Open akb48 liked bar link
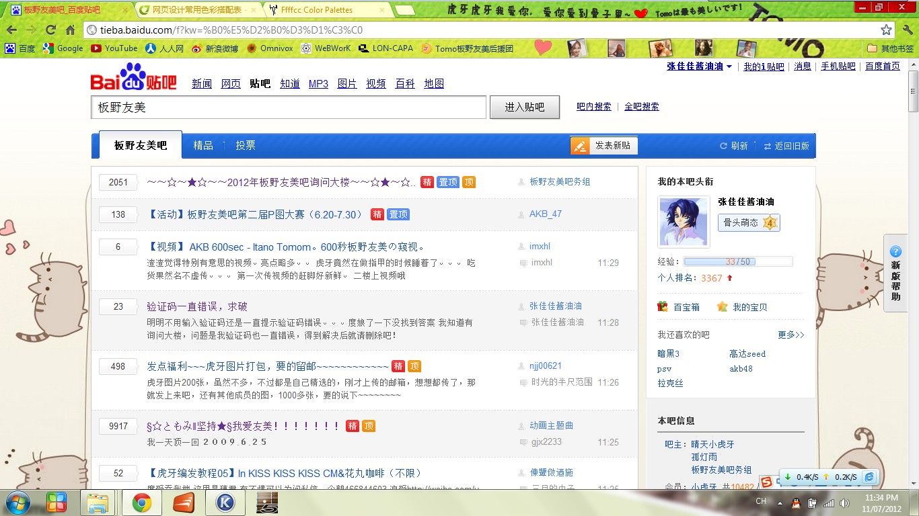 click(741, 369)
